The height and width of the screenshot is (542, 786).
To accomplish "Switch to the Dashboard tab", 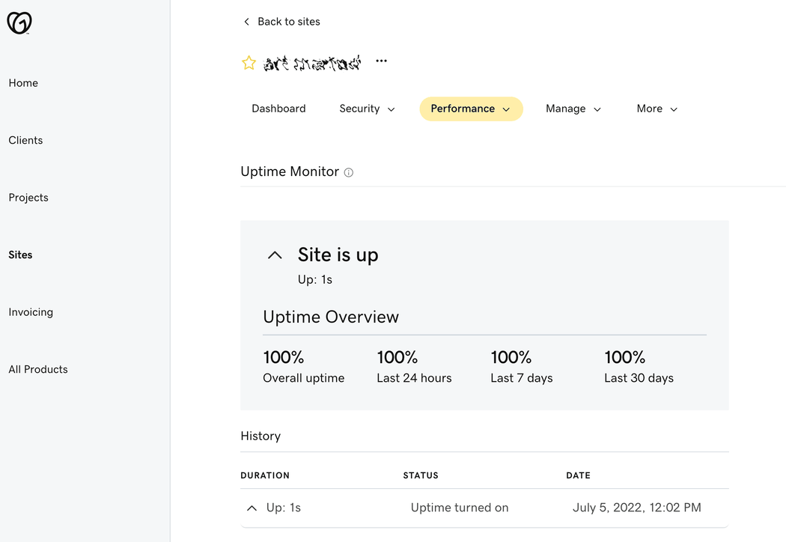I will click(x=278, y=109).
